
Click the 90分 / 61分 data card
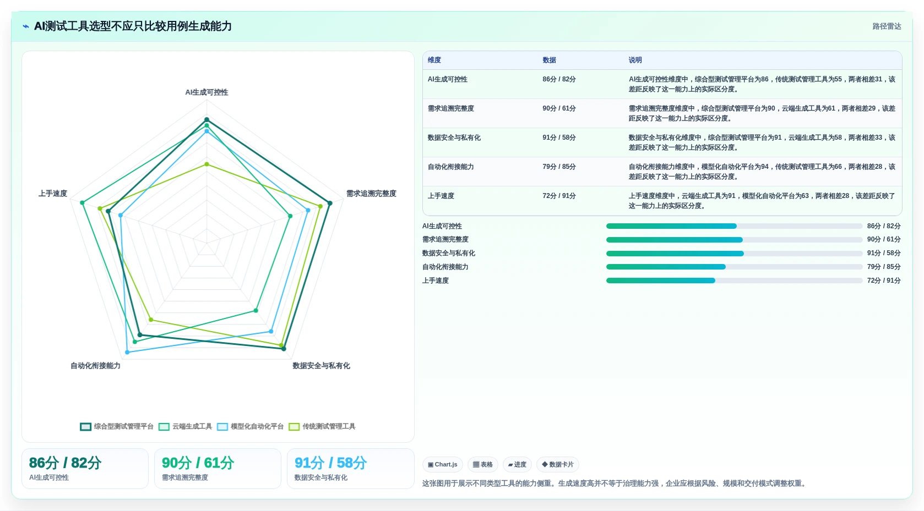click(x=218, y=469)
